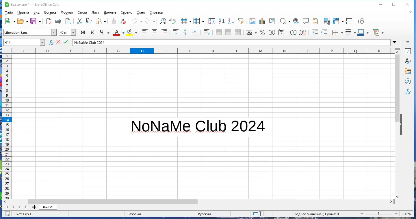The height and width of the screenshot is (219, 416).
Task: Insert a comment
Action: pos(306,21)
